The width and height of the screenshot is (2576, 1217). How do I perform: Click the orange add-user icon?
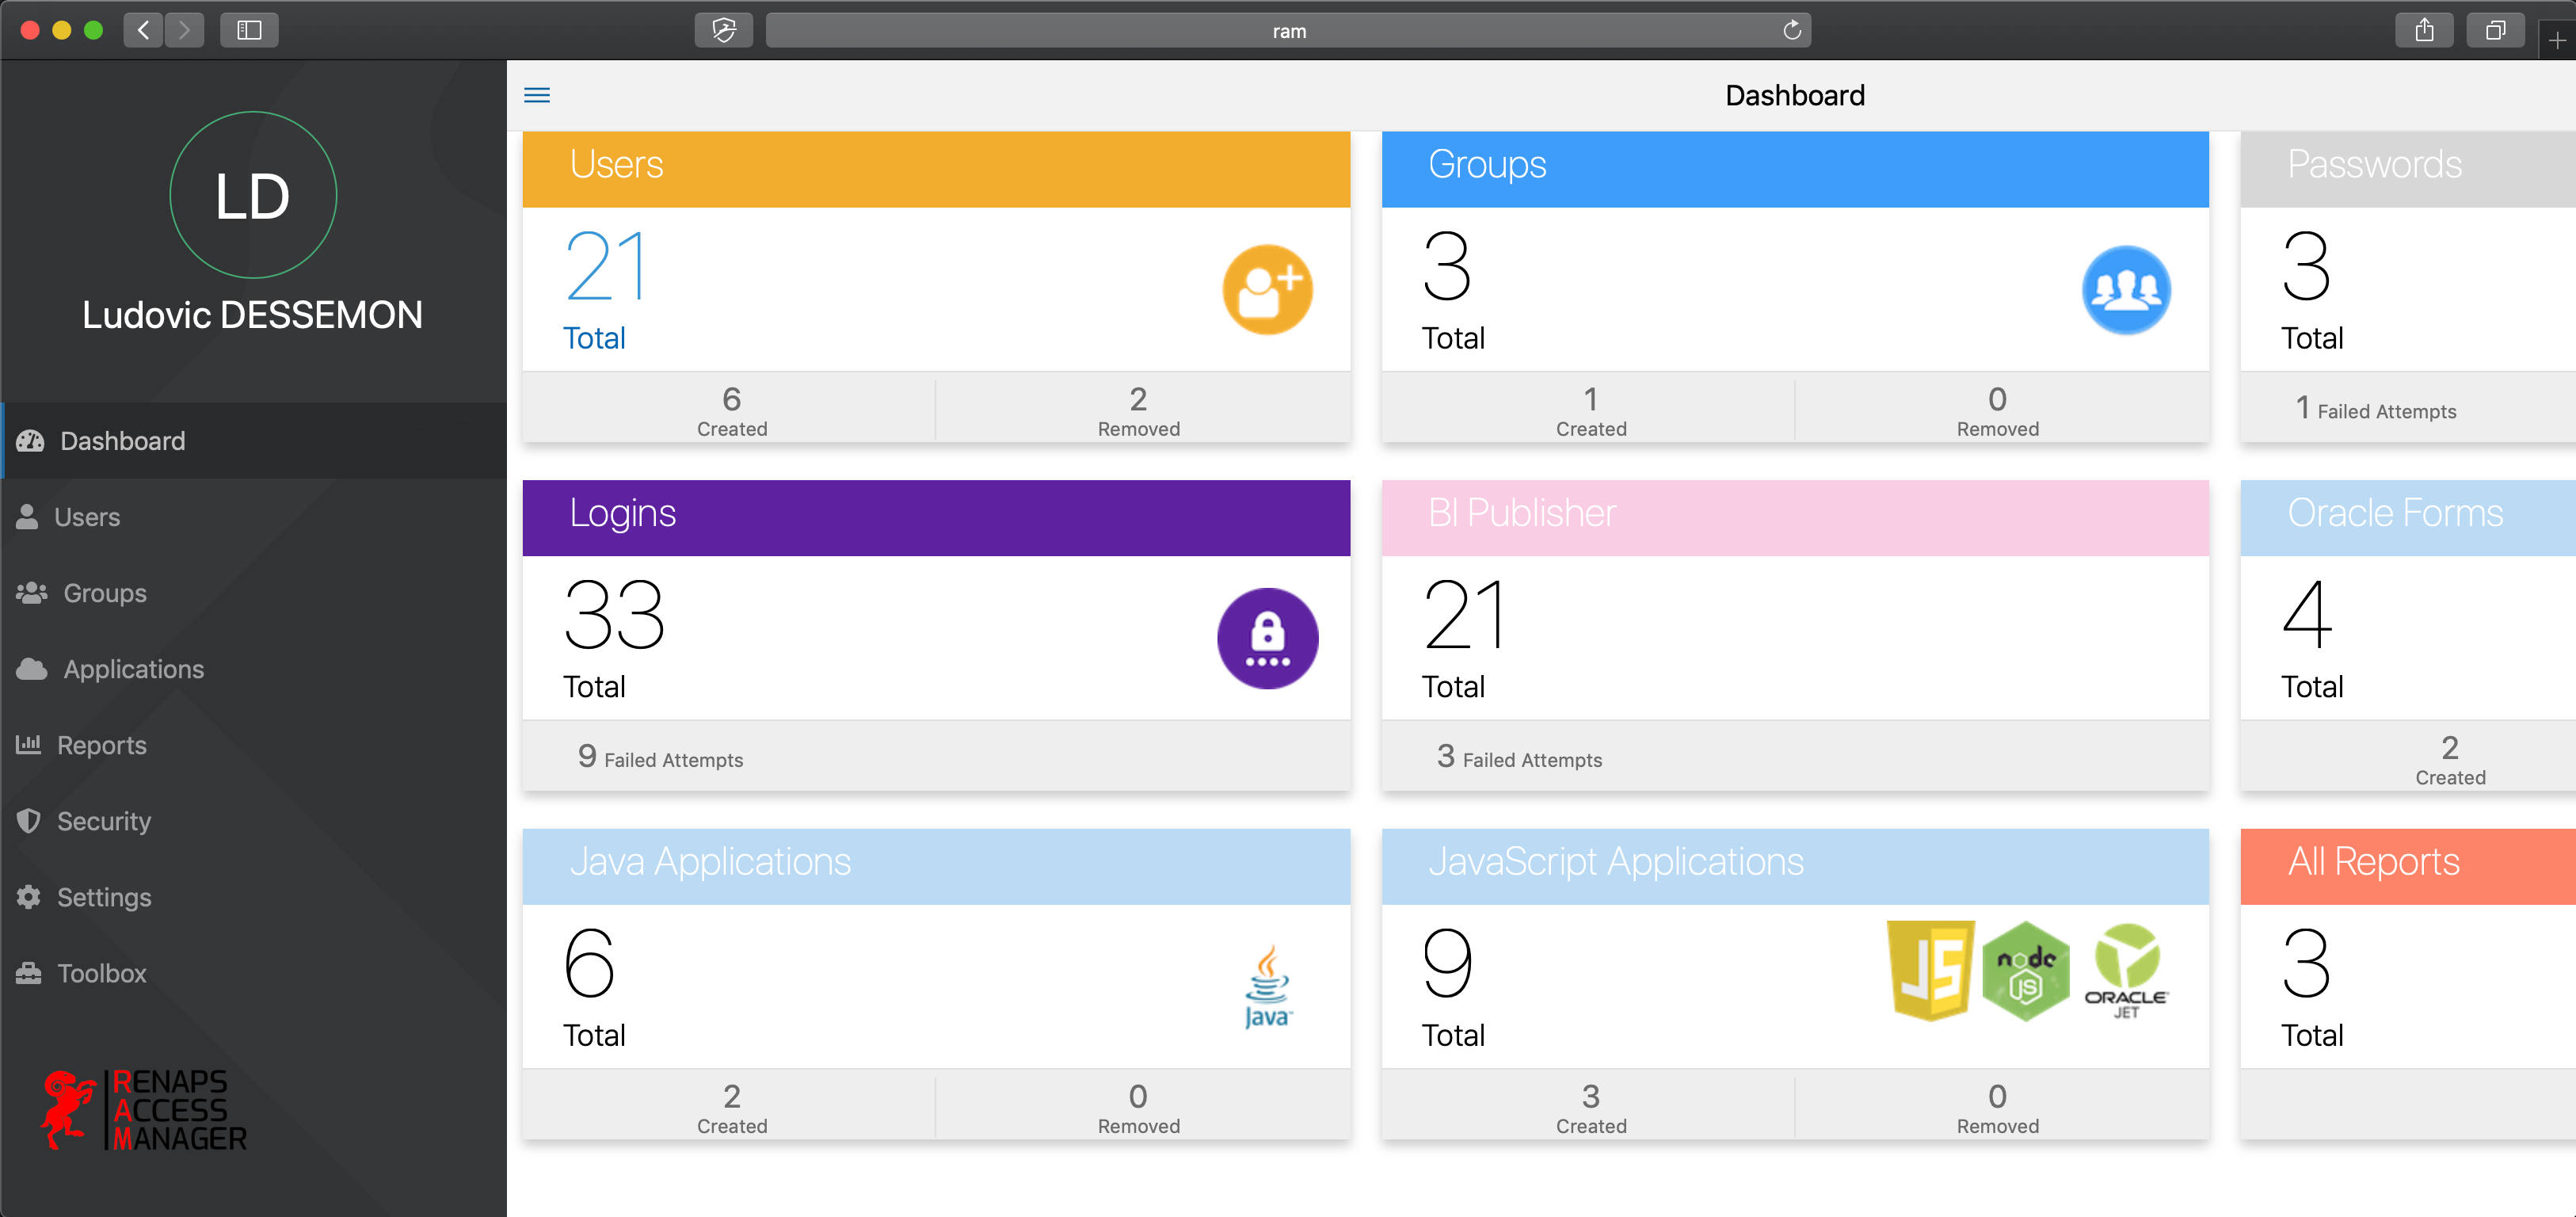coord(1267,290)
